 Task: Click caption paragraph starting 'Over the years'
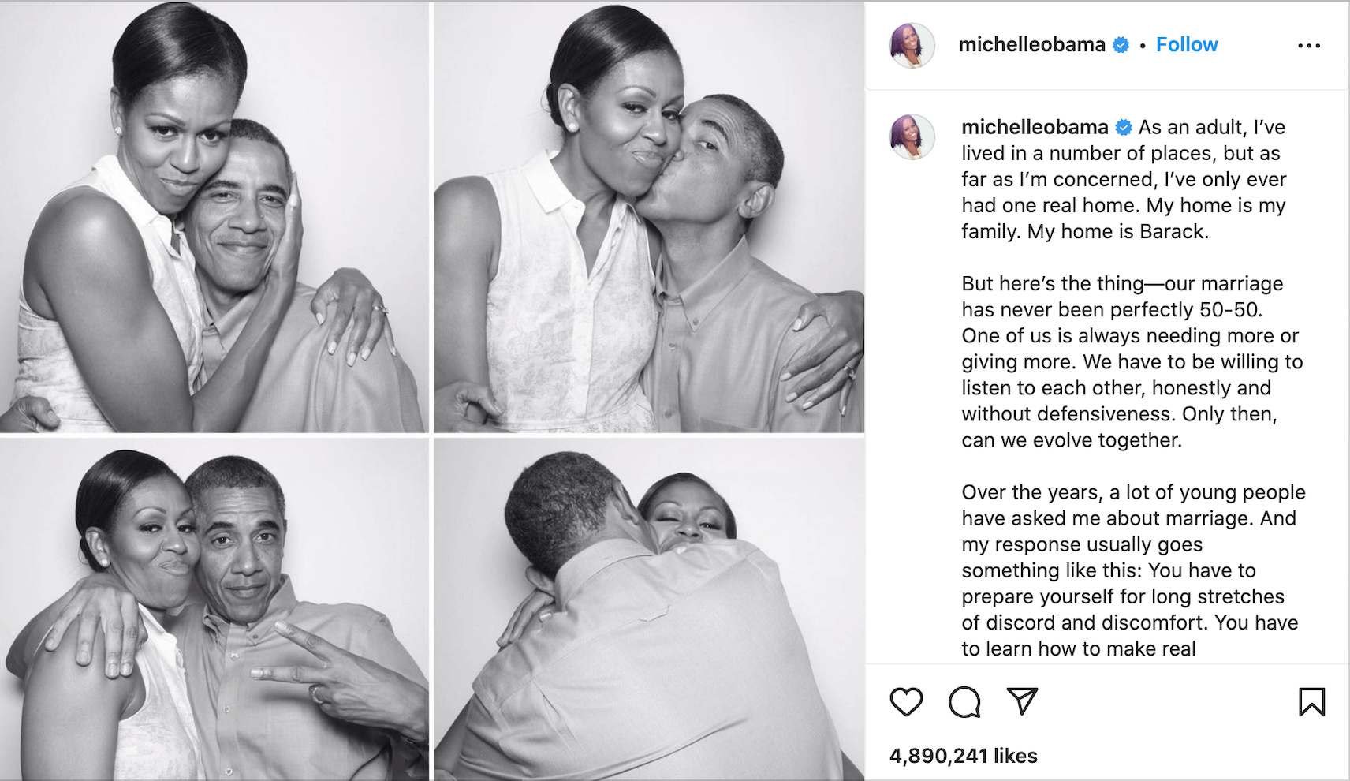[1128, 570]
